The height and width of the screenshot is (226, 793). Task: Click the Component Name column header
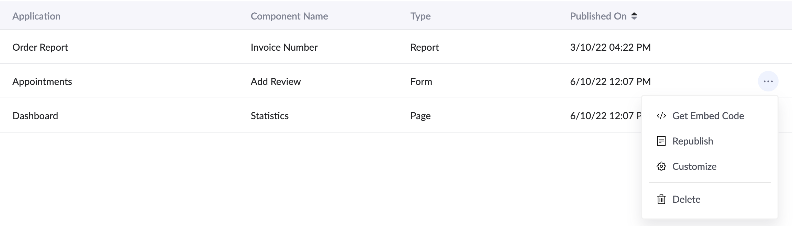tap(289, 16)
